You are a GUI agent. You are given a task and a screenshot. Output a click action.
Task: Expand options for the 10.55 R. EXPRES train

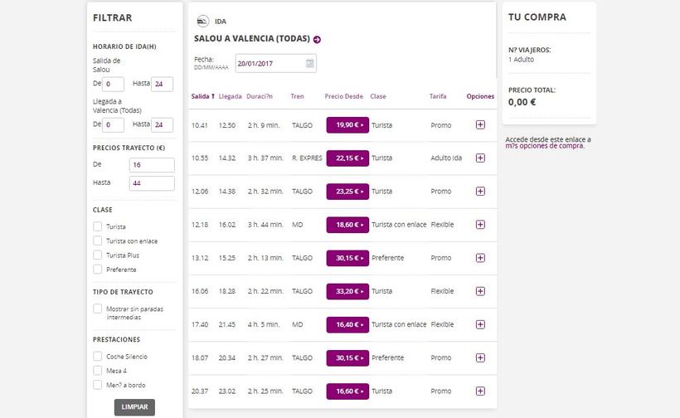tap(480, 158)
